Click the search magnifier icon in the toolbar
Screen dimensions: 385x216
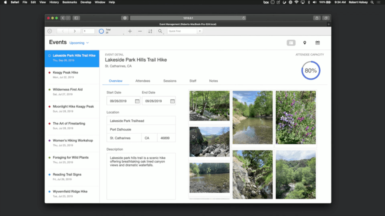coord(160,31)
